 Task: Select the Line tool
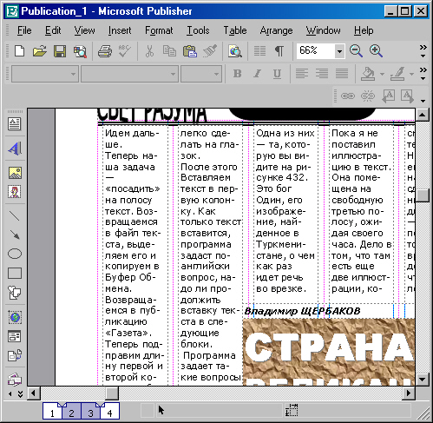[15, 216]
